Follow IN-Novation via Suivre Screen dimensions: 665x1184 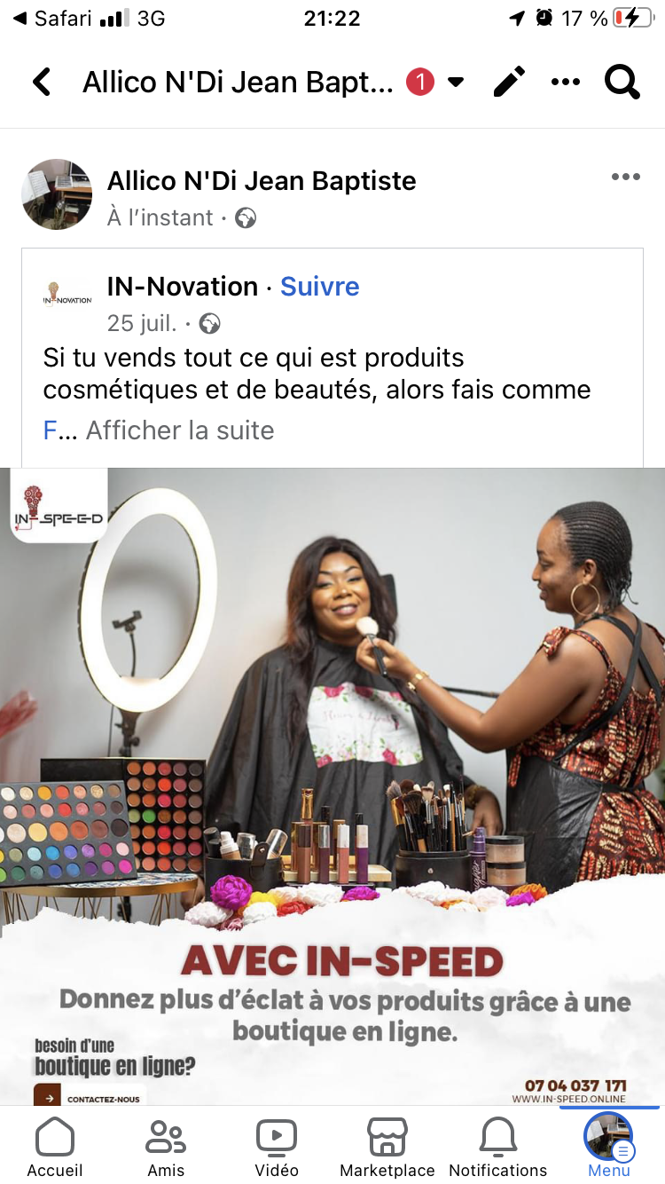320,287
